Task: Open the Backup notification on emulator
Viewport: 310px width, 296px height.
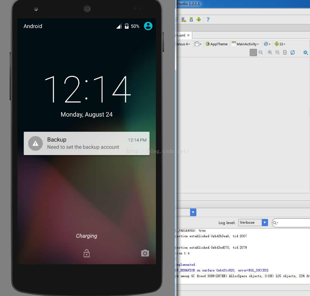Action: click(x=87, y=143)
